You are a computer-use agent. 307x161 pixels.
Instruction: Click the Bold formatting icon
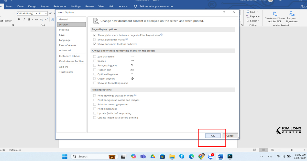coord(19,19)
